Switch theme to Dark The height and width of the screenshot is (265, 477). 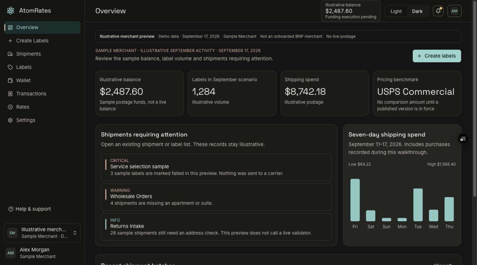tap(417, 11)
